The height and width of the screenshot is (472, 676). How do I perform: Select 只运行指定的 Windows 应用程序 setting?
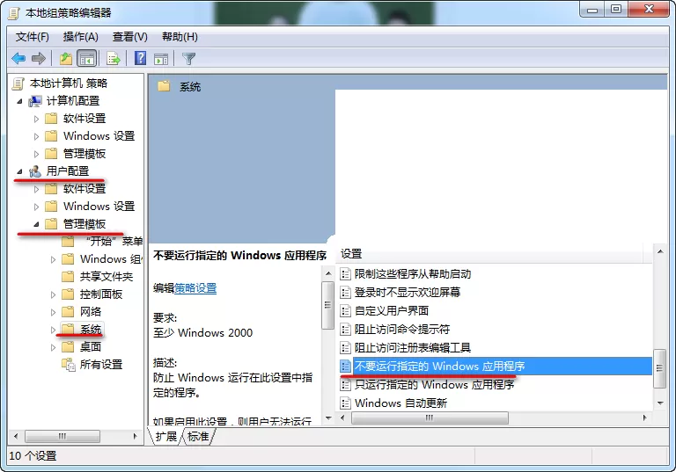[434, 385]
